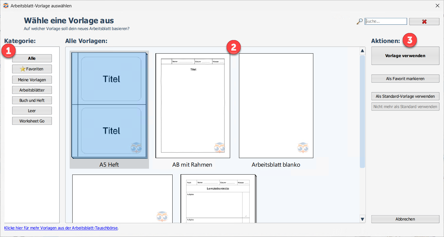Switch to the Buch und Heft category

pos(32,100)
